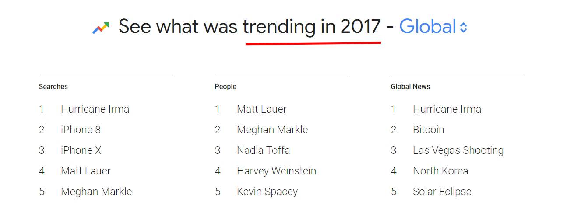The height and width of the screenshot is (213, 567).
Task: Open the Global region dropdown
Action: (433, 27)
